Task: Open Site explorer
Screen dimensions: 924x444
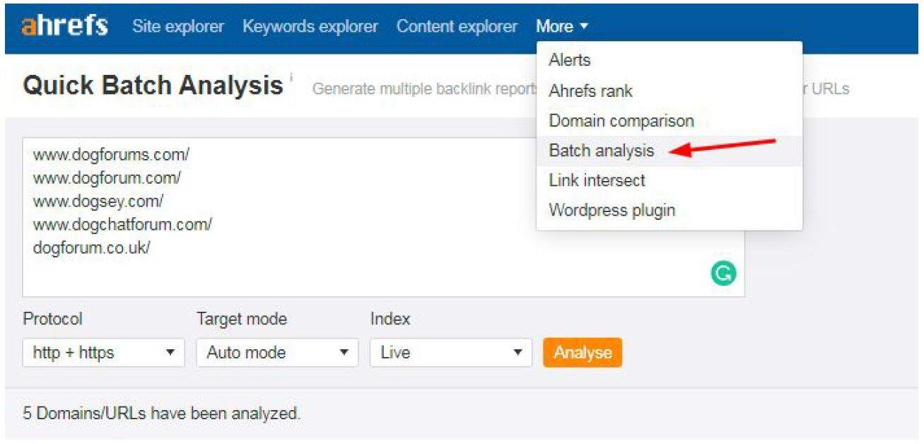Action: pyautogui.click(x=177, y=27)
